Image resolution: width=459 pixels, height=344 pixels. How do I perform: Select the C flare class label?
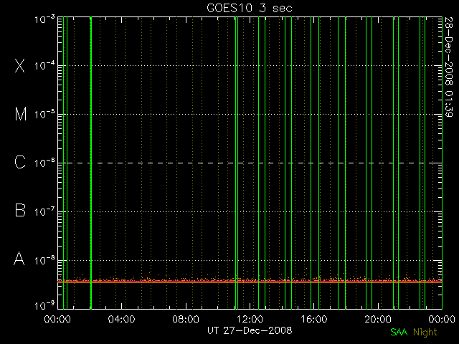tap(20, 162)
